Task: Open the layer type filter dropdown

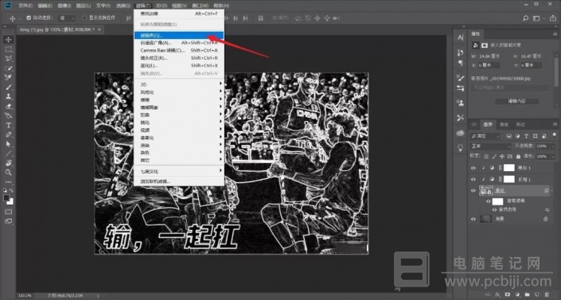Action: coord(485,136)
